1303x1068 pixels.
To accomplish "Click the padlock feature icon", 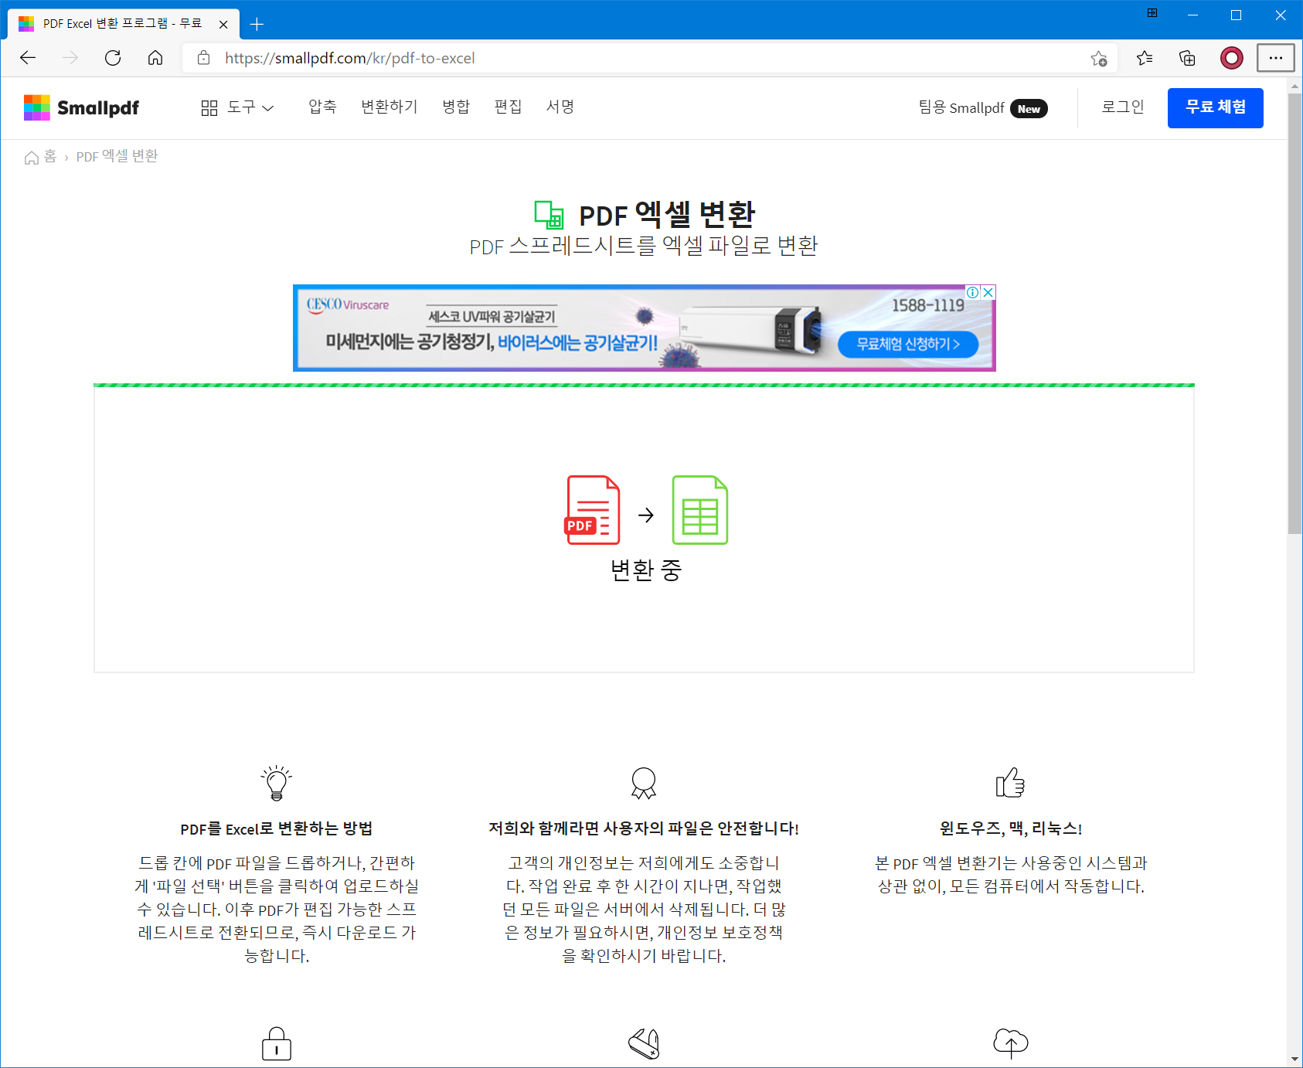I will pyautogui.click(x=277, y=1044).
